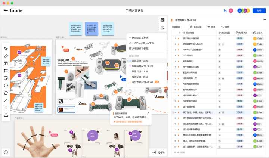Click the 排序 sort button

tap(225, 27)
